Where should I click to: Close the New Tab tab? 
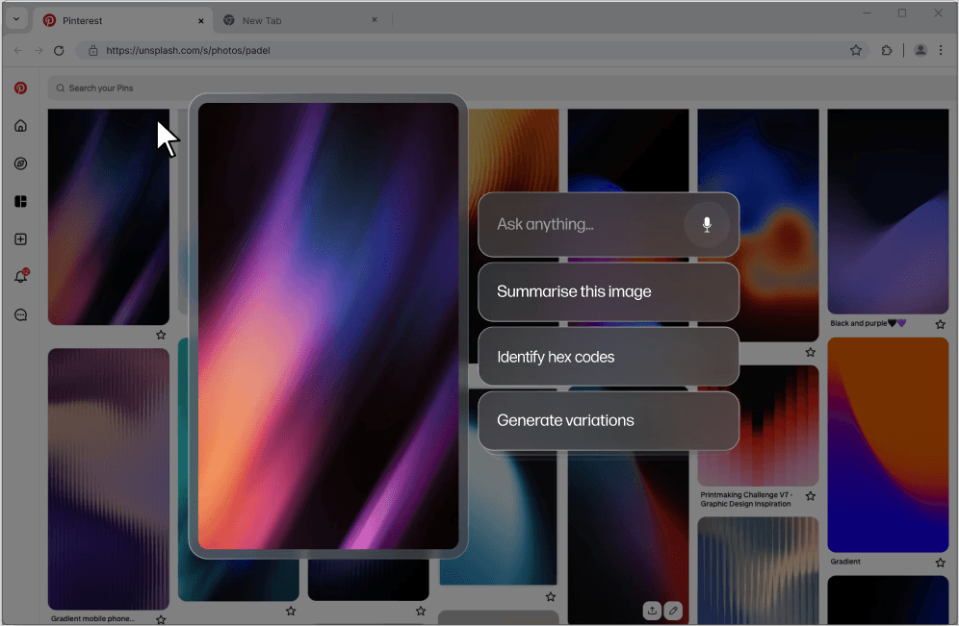375,20
